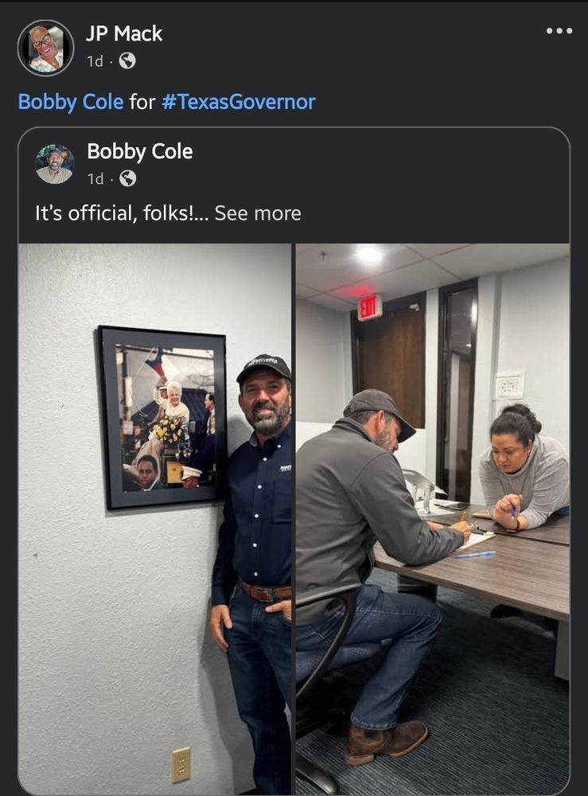Open the three-dot post options menu
Screen dimensions: 588x796
[x=559, y=31]
